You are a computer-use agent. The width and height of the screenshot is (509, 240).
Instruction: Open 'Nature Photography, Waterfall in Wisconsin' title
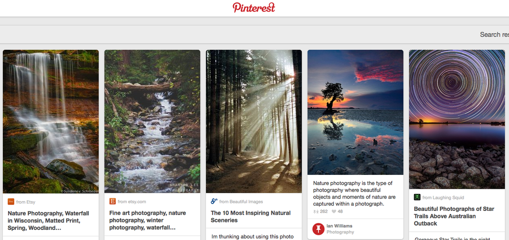tap(49, 221)
